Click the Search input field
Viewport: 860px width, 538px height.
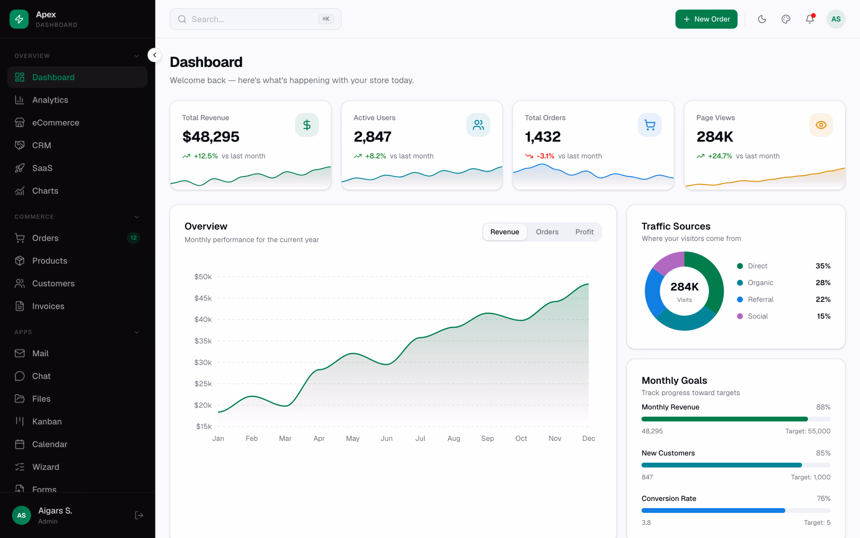(x=256, y=19)
